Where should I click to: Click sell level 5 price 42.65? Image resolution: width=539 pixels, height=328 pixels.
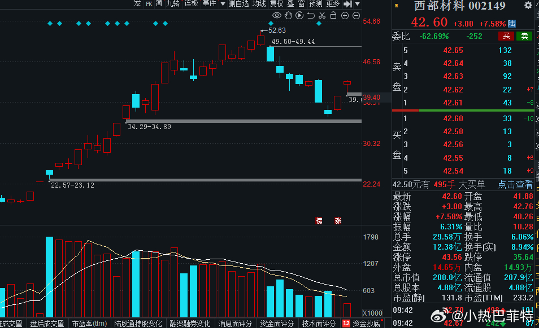point(453,50)
